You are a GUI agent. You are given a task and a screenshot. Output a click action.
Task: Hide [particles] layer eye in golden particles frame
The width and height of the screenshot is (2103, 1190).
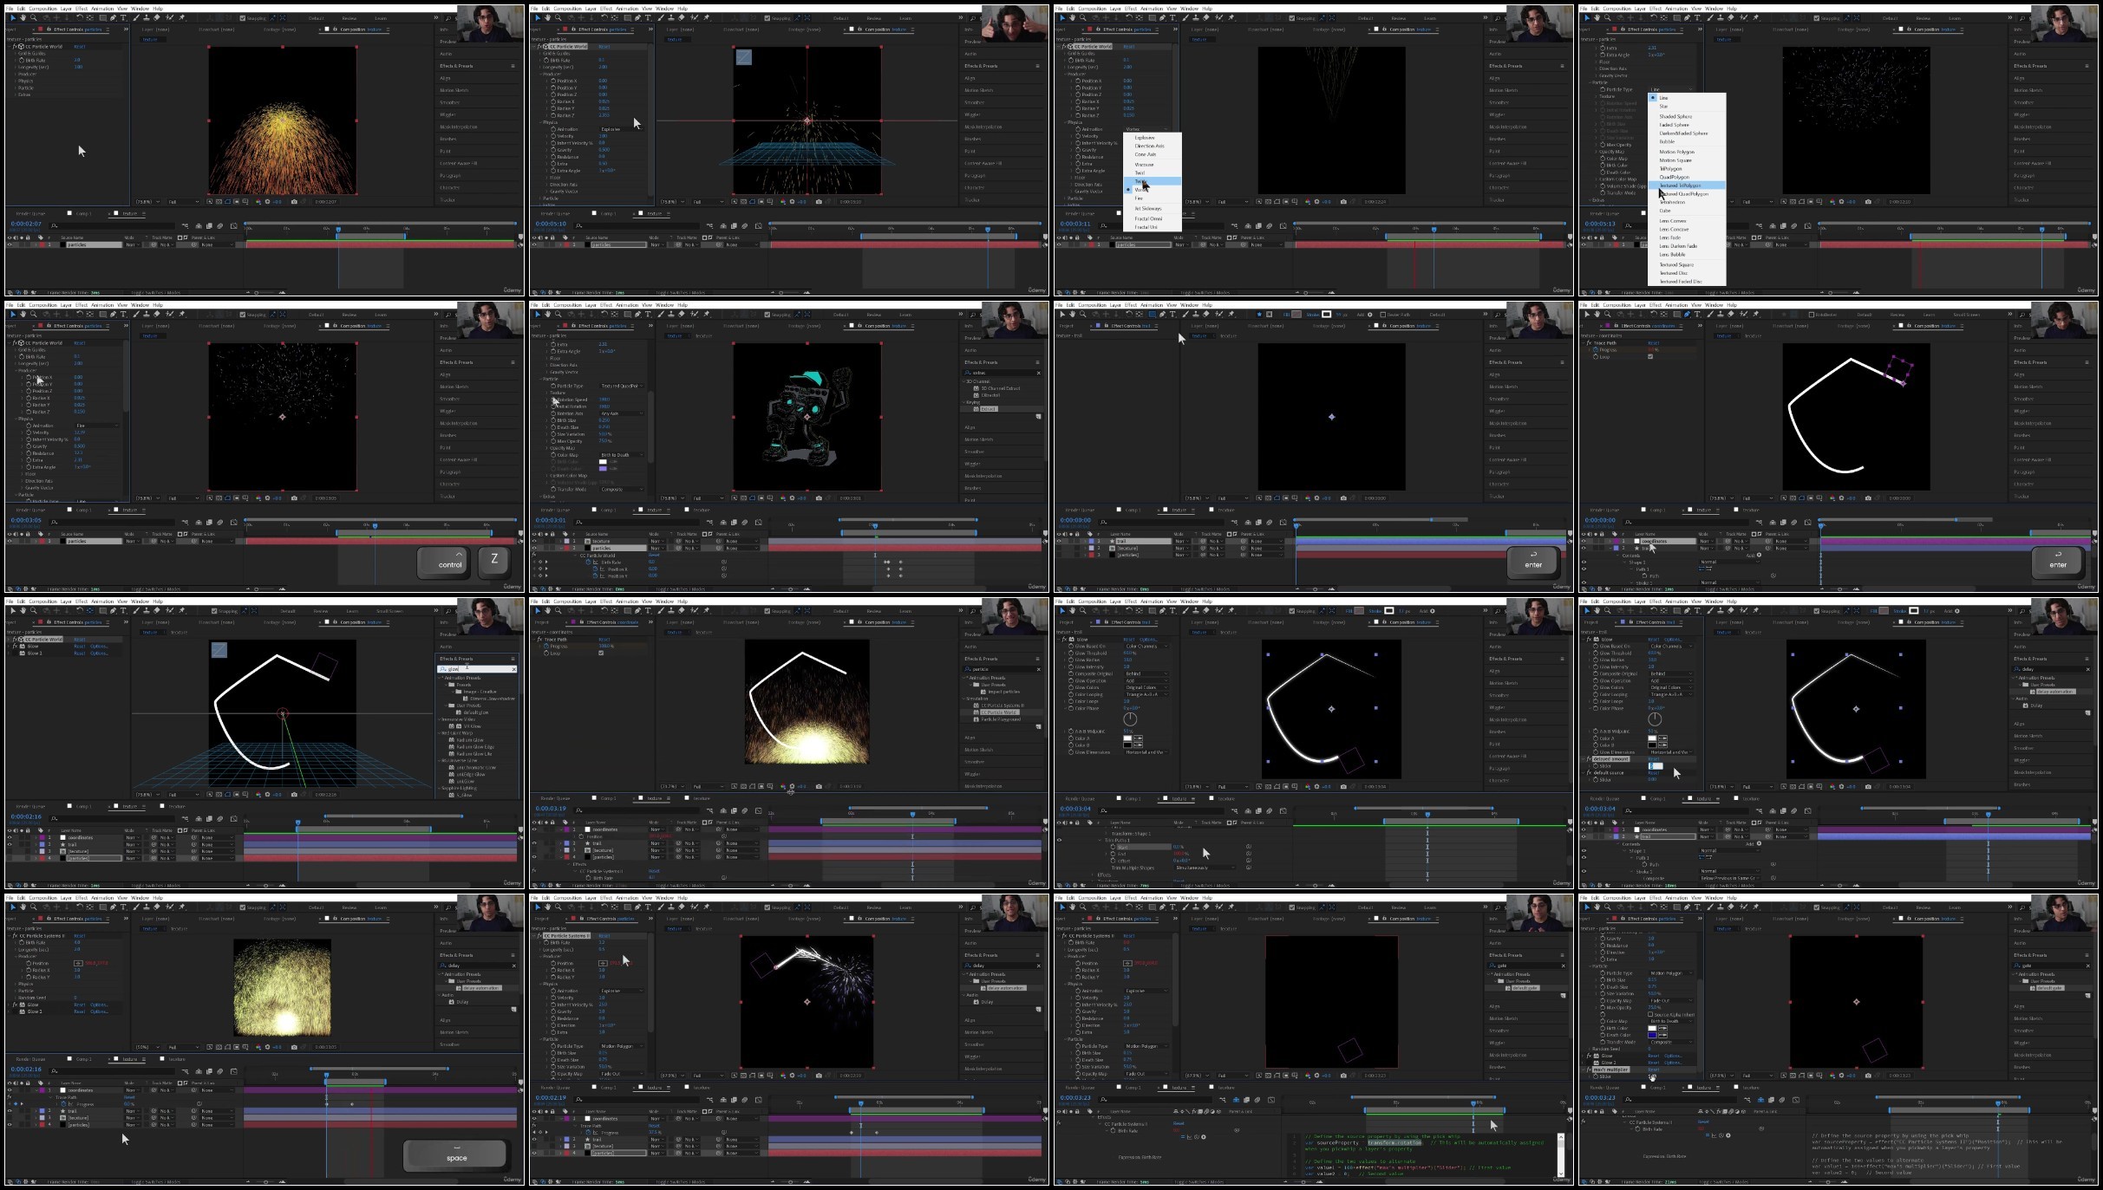[535, 857]
